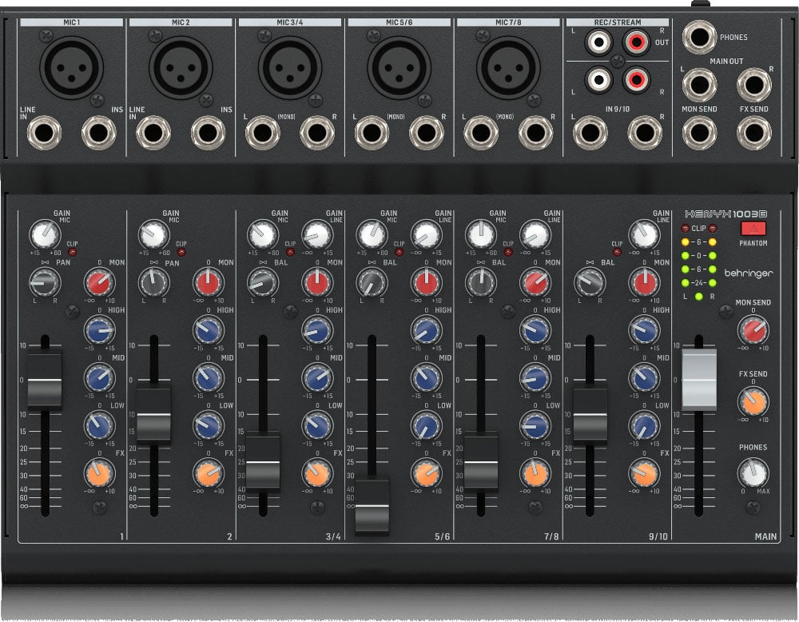The height and width of the screenshot is (622, 799).
Task: Click channel 1 INS insert jack
Action: coord(99,133)
